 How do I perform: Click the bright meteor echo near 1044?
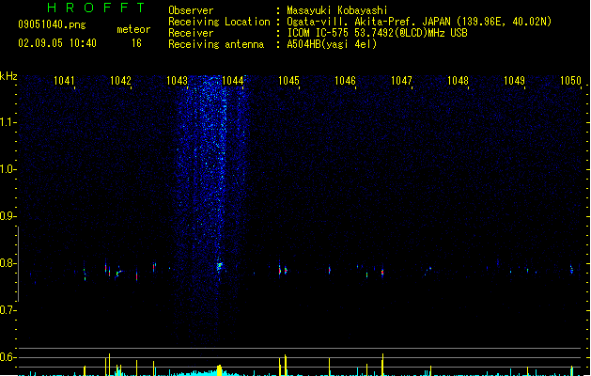pyautogui.click(x=219, y=266)
